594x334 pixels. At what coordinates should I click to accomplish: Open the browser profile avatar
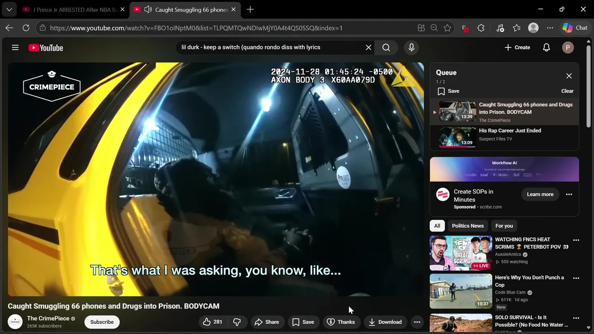coord(533,28)
